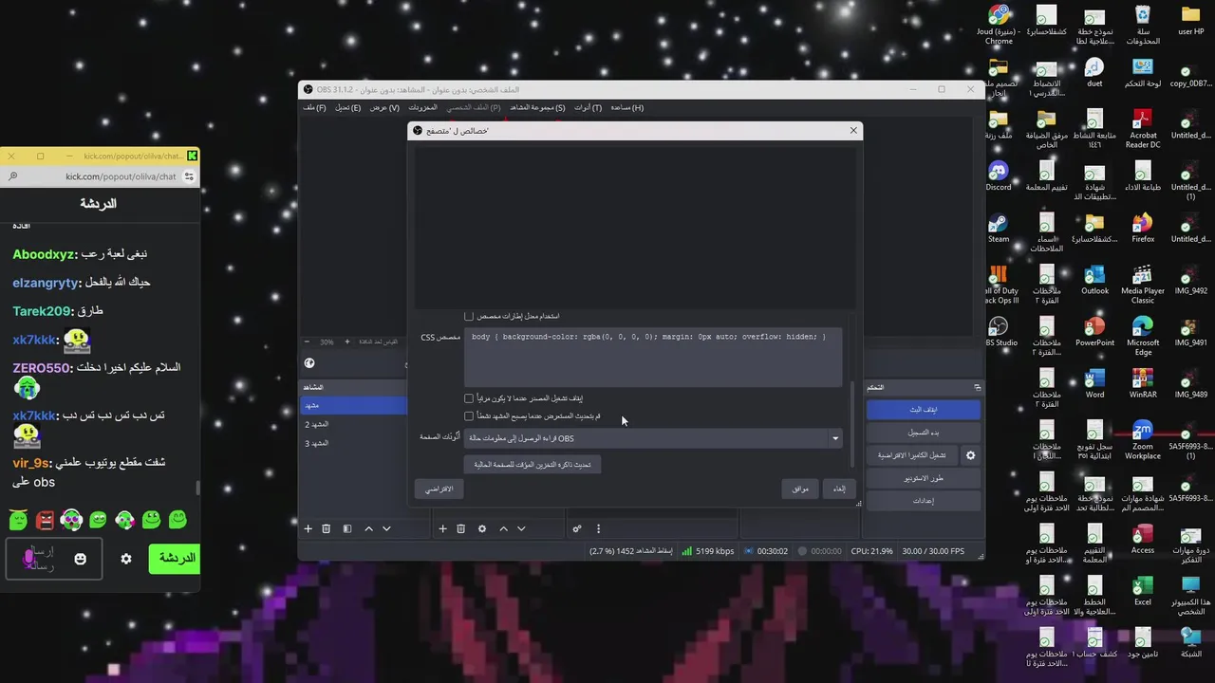1215x683 pixels.
Task: Click the Defaults button in properties dialog
Action: click(438, 489)
